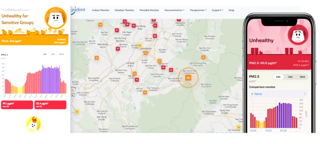Open the Comparison monitor None dropdown

278,94
